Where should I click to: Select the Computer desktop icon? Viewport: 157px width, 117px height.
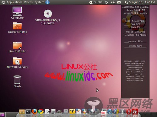(17, 13)
